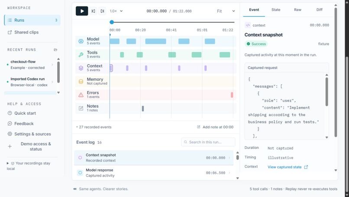The image size is (349, 197).
Task: Open the Fit zoom dropdown
Action: click(x=226, y=11)
